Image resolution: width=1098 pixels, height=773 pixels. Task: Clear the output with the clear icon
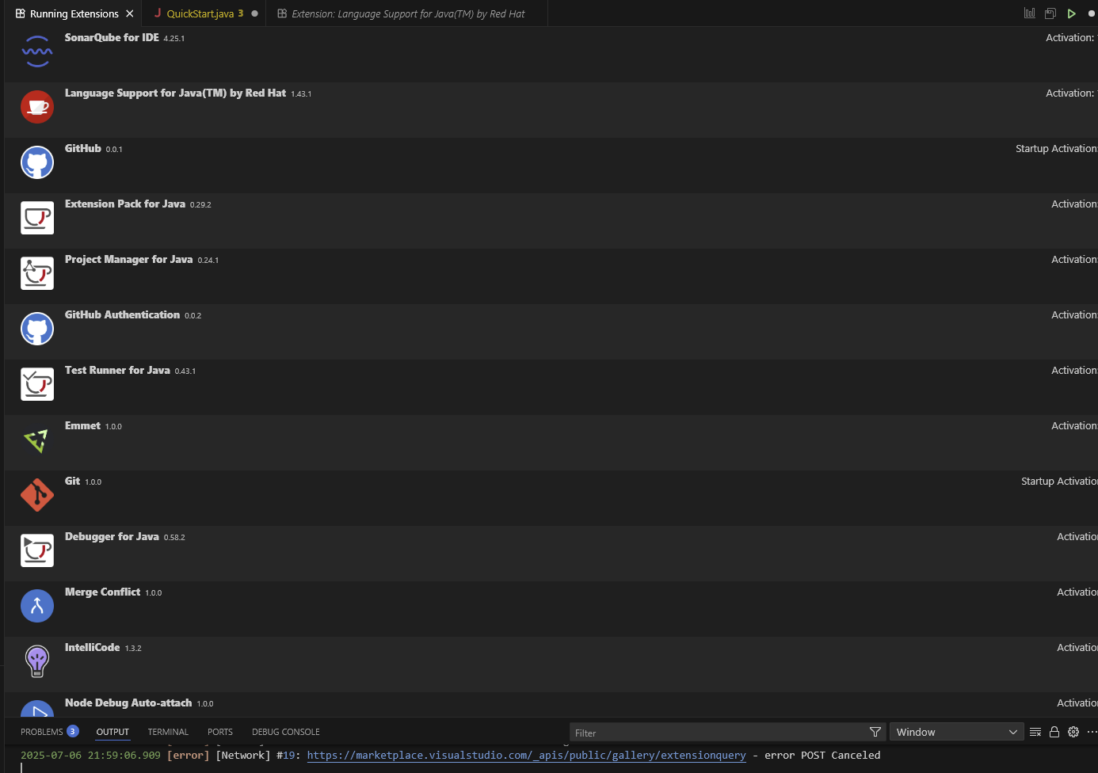point(1035,732)
